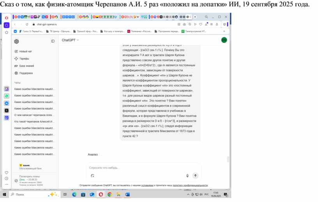The width and height of the screenshot is (318, 202).
Task: Open the 'Телеканал «Россия...' bookmark
Action: tap(140, 32)
